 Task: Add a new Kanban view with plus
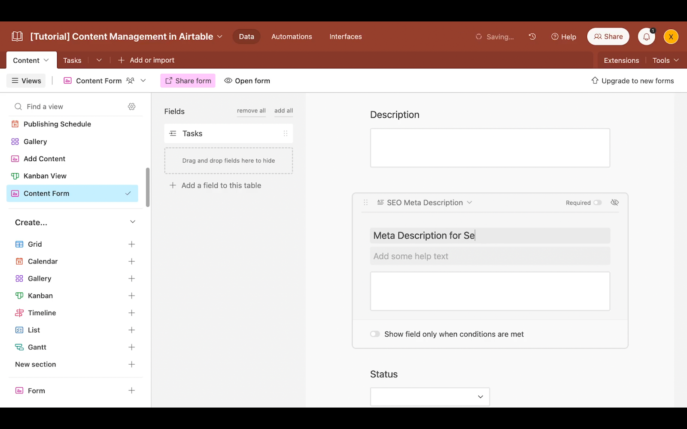(132, 296)
